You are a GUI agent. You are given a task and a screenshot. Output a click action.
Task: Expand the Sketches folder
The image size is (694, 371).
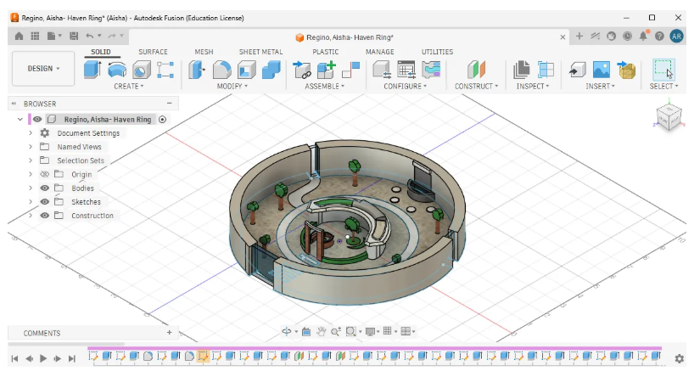pos(31,201)
